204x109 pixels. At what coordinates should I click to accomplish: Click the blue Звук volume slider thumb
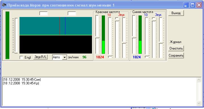click(x=161, y=43)
